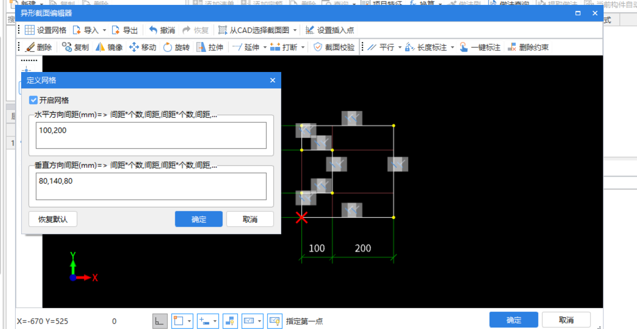Screen dimensions: 637x329
Task: Run 截面校验 section check
Action: click(x=334, y=47)
